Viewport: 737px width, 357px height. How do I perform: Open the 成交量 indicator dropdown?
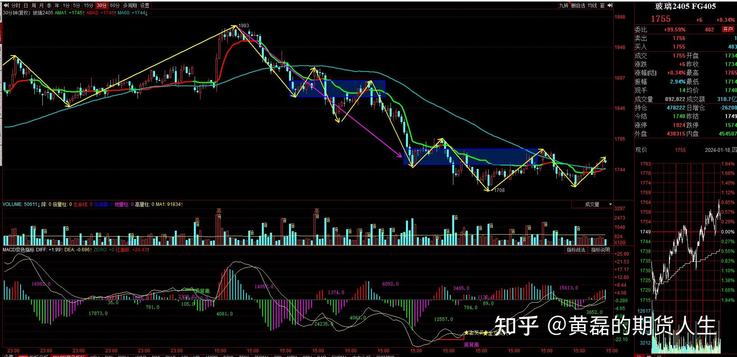click(592, 204)
